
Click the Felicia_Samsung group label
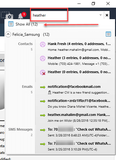click(26, 34)
